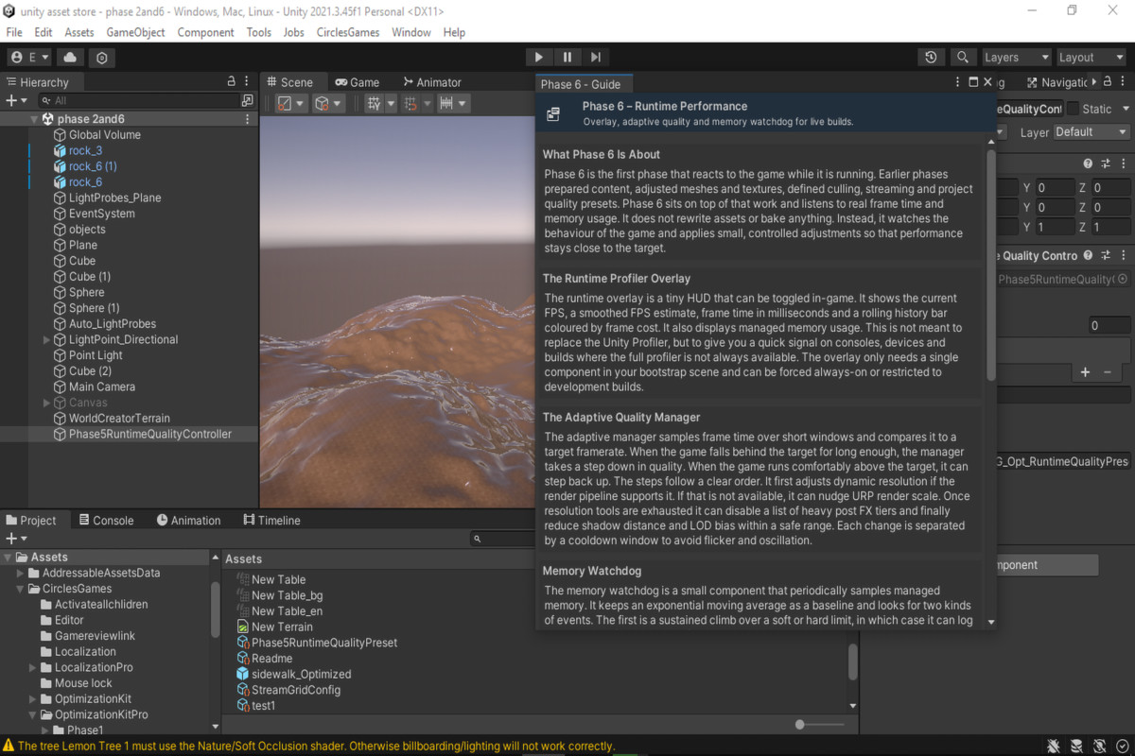Viewport: 1135px width, 756px height.
Task: Close the Phase 6 Guide window
Action: click(987, 82)
